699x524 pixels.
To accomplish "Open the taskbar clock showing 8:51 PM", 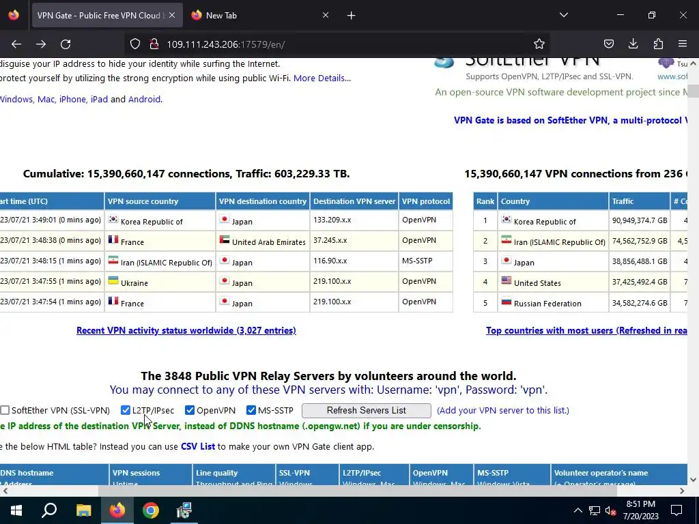I will point(640,510).
